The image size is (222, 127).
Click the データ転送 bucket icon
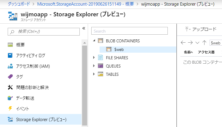(10, 98)
